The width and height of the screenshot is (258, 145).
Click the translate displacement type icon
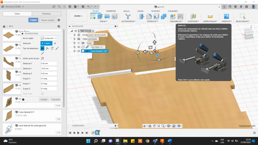coord(47,48)
